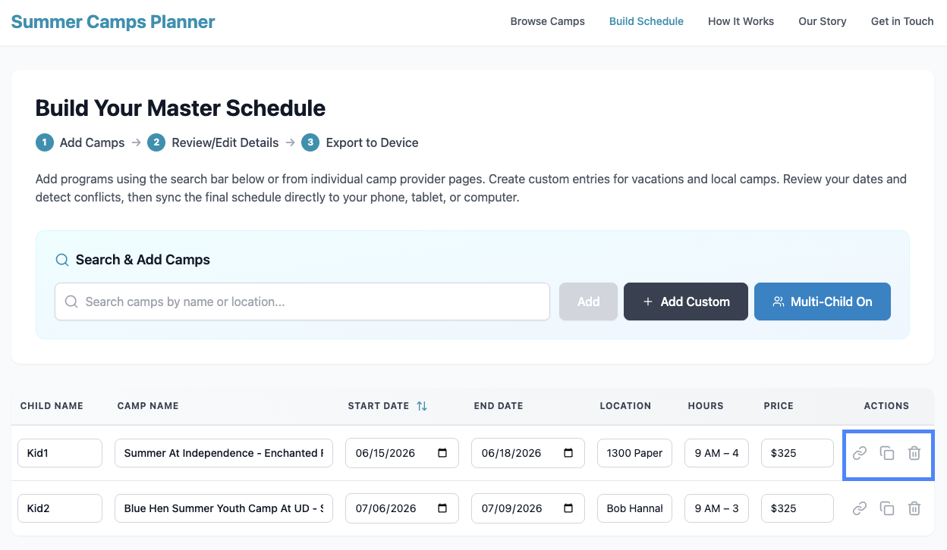Image resolution: width=947 pixels, height=550 pixels.
Task: Click the disabled Add button
Action: [588, 302]
